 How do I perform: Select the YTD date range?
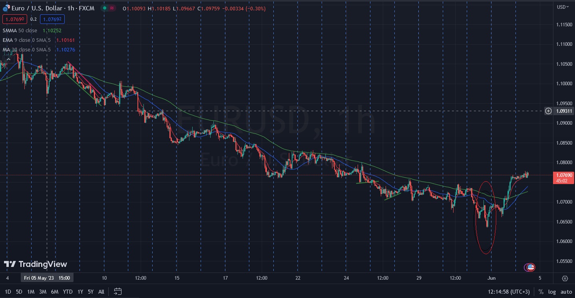68,292
